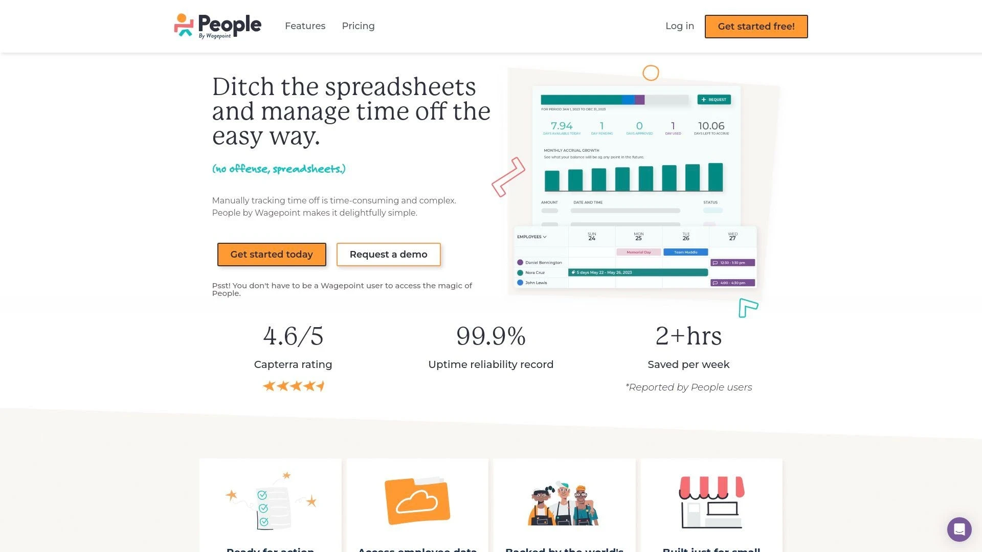Click the People by Wagepoint logo
The image size is (982, 552).
tap(217, 26)
